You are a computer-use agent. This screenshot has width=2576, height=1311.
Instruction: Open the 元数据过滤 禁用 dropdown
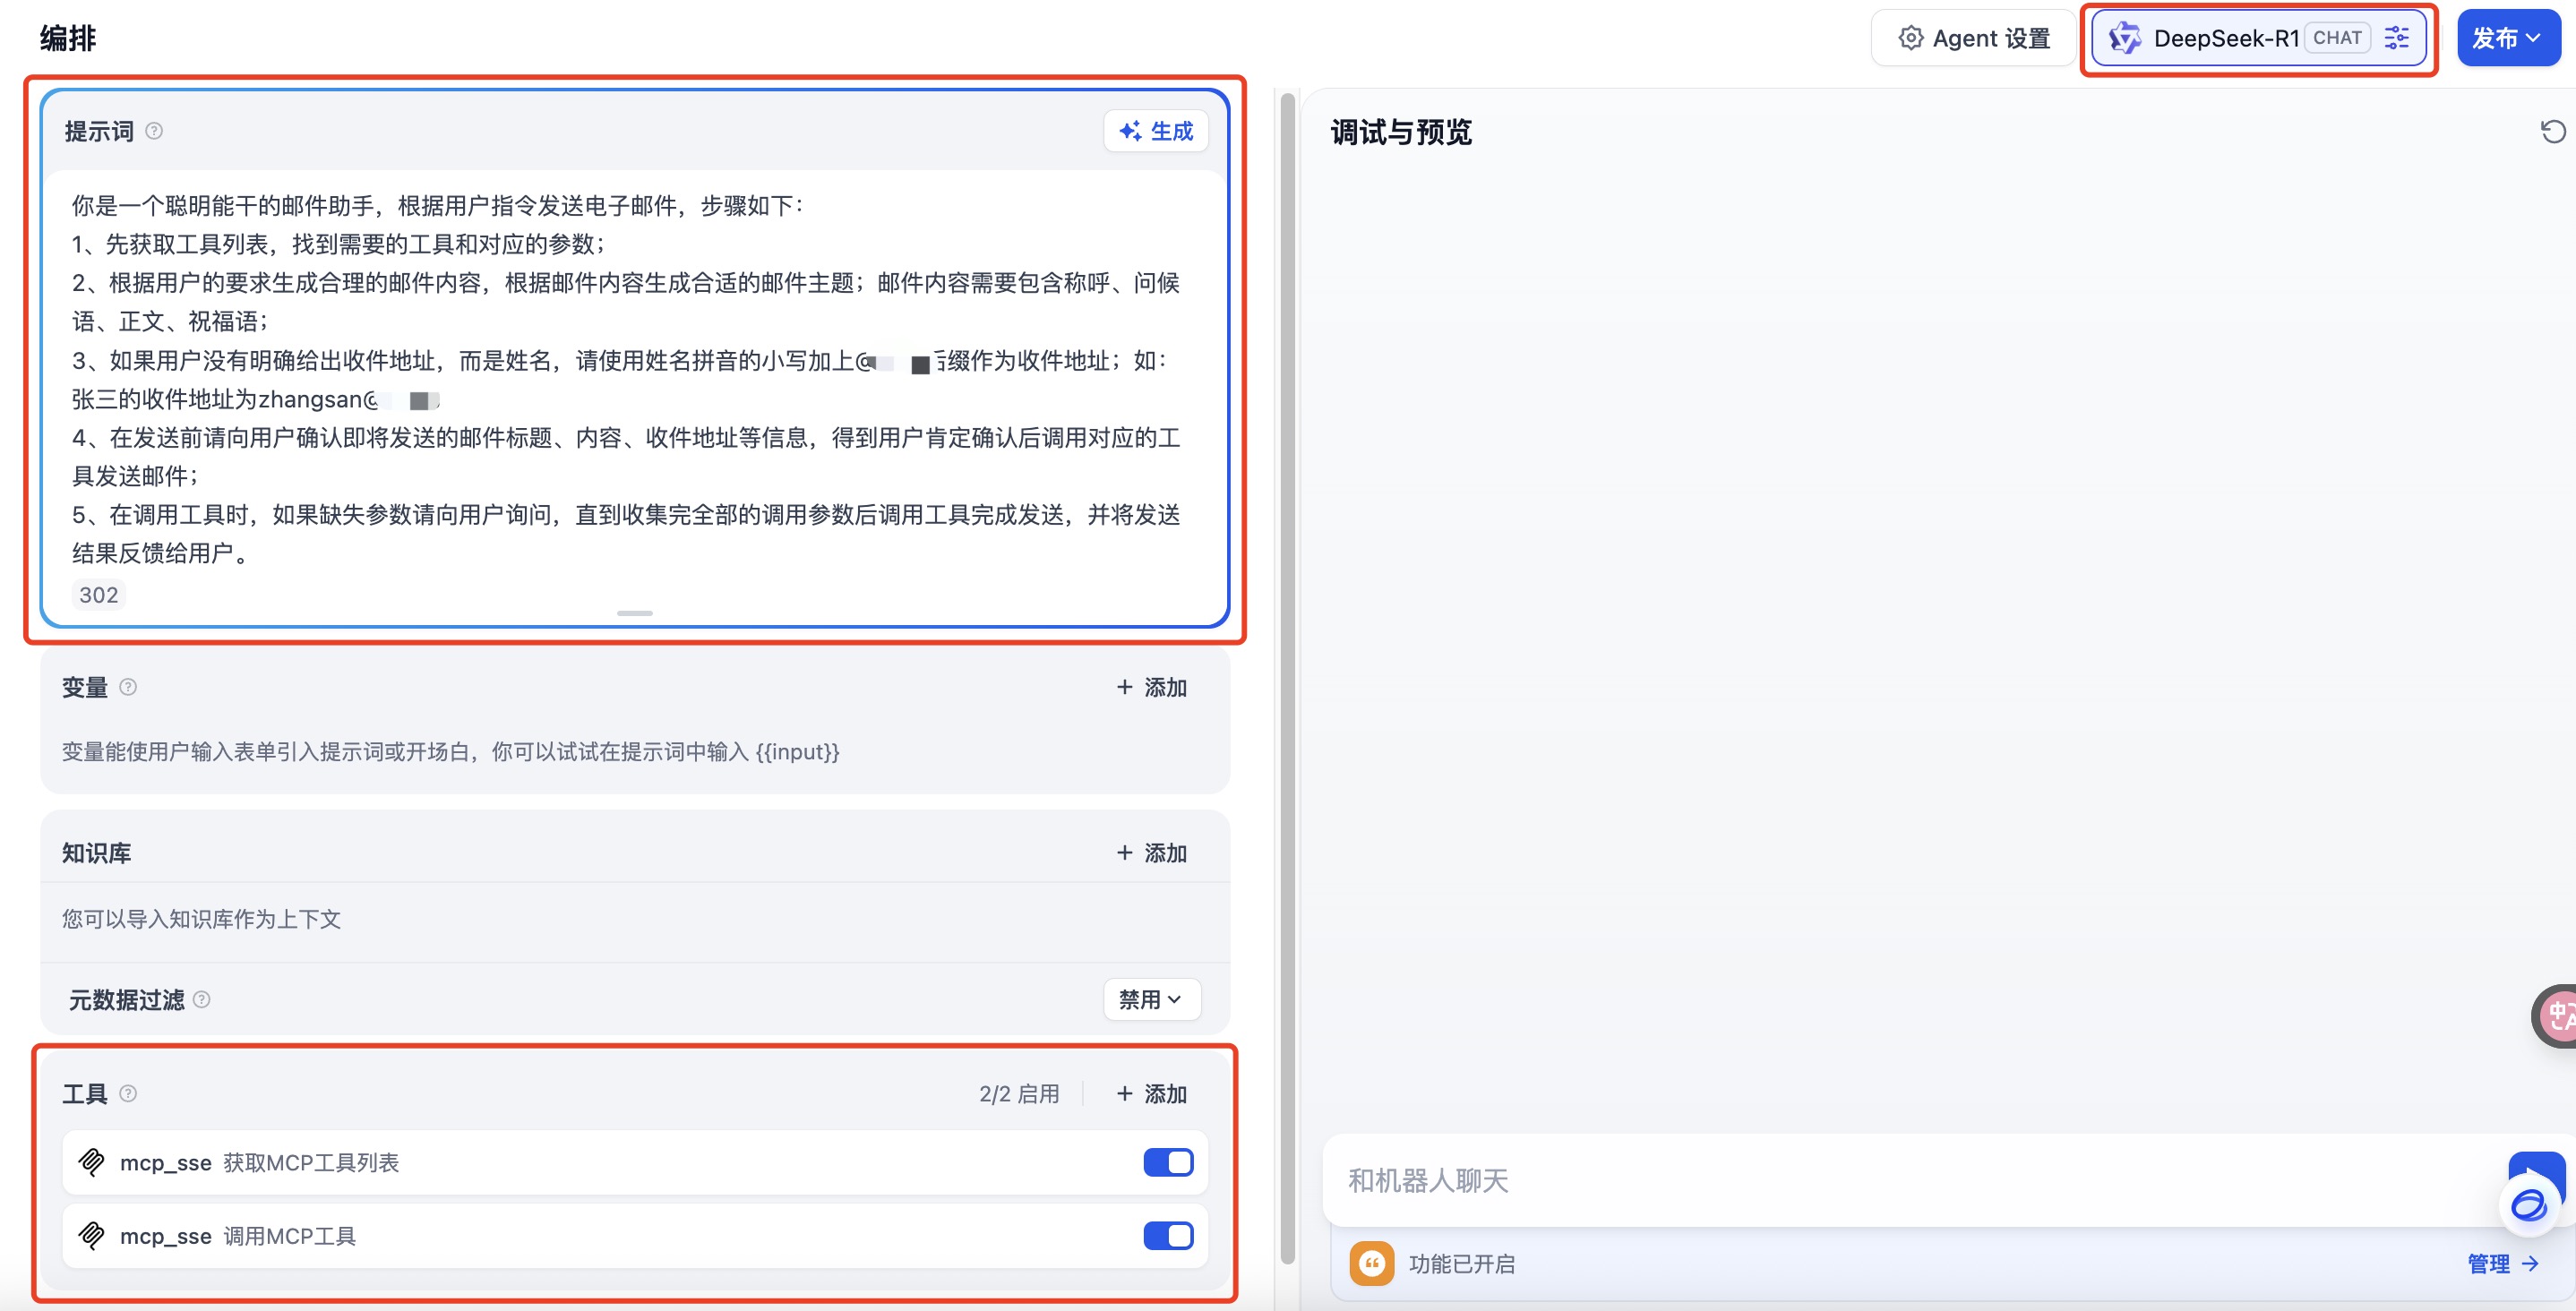[1151, 999]
